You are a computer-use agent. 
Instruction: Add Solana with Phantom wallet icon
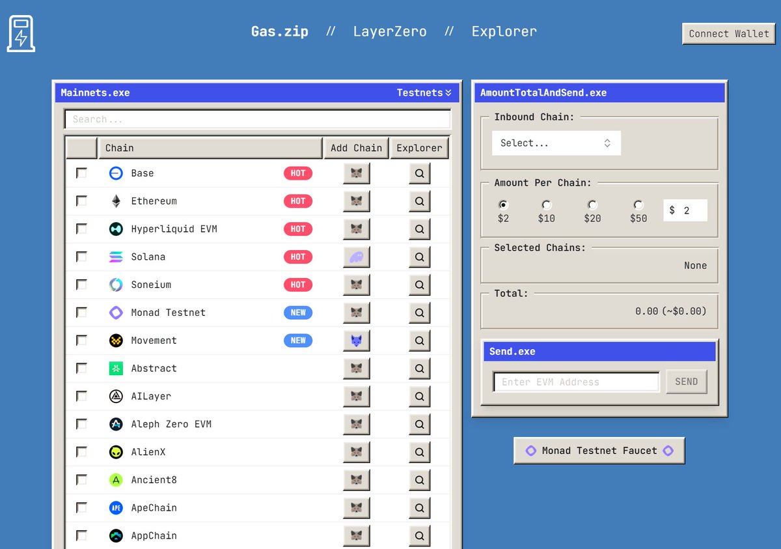357,257
